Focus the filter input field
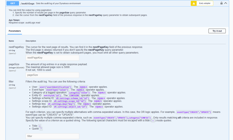This screenshot has height=140, width=233. (52, 136)
